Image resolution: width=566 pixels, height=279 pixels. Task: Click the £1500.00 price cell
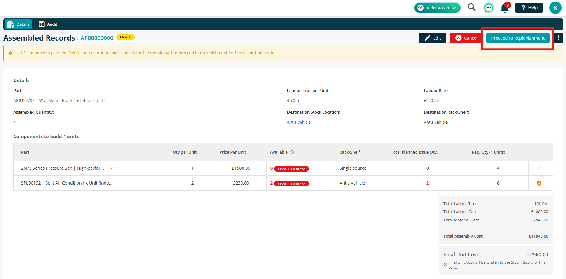241,168
